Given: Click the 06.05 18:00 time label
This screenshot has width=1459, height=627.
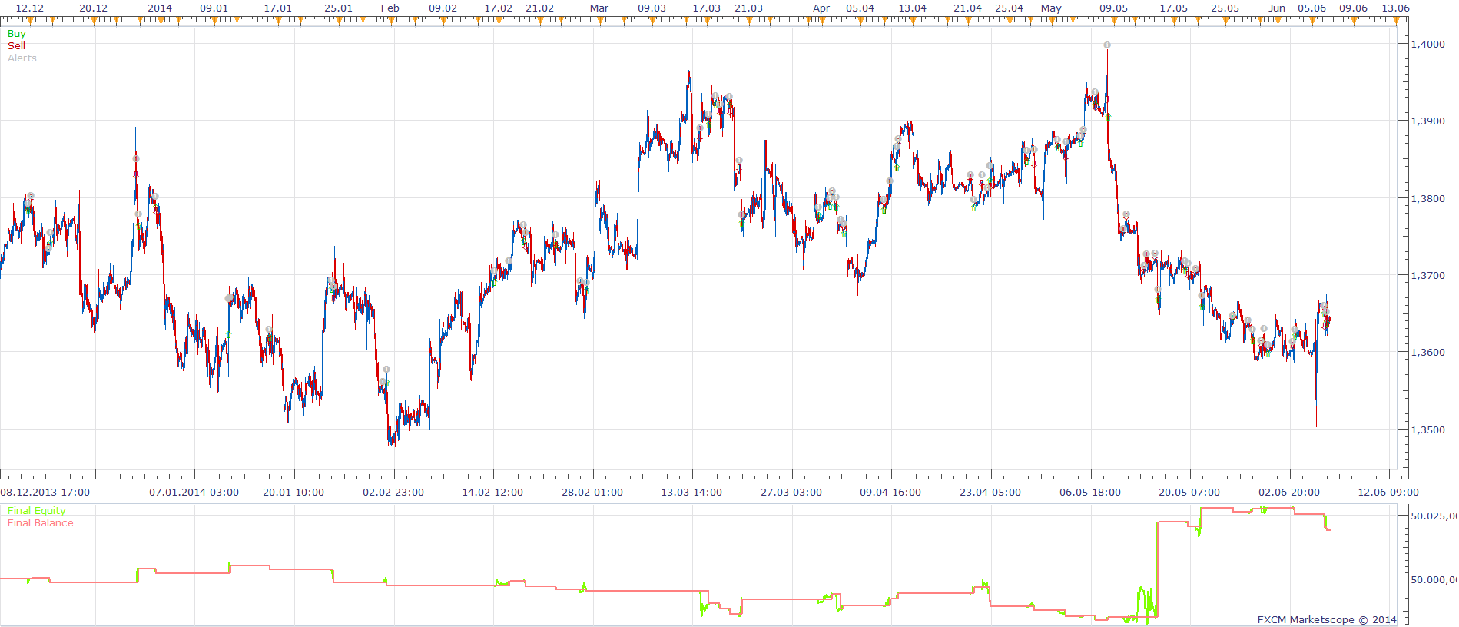Looking at the screenshot, I should (x=1090, y=493).
